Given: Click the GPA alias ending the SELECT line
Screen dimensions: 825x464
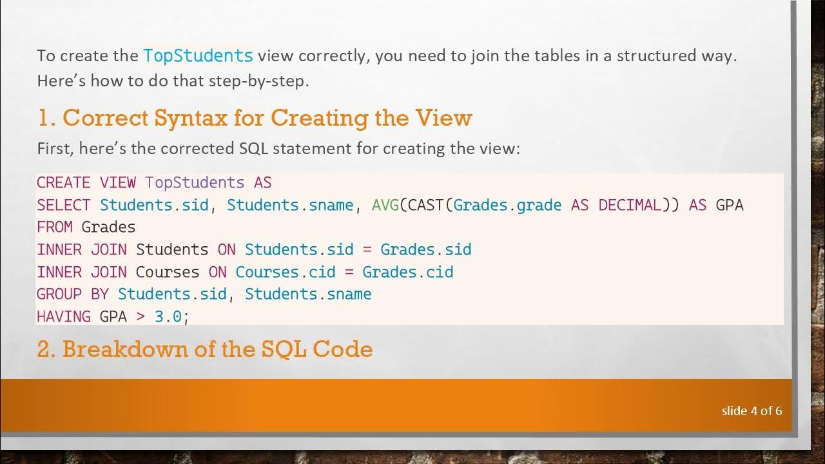Looking at the screenshot, I should 730,206.
